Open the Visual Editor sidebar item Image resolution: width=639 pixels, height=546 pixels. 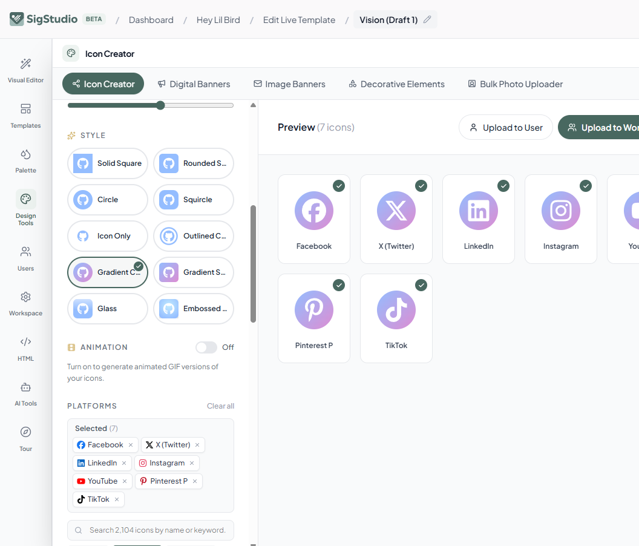[x=25, y=71]
